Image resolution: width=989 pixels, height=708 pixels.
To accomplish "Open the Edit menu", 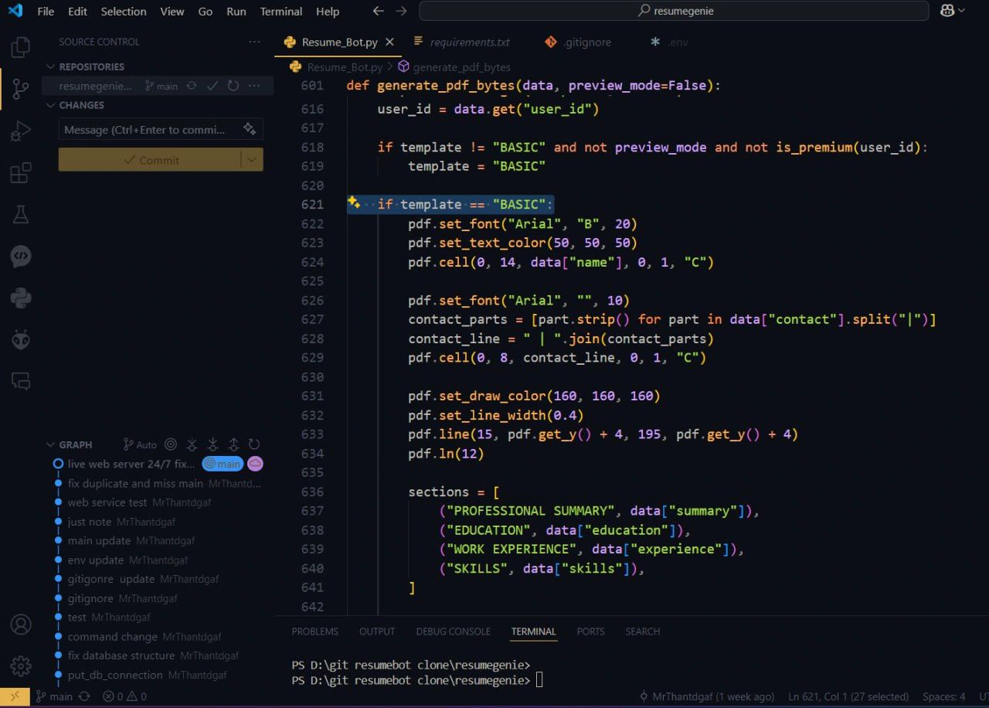I will coord(77,12).
